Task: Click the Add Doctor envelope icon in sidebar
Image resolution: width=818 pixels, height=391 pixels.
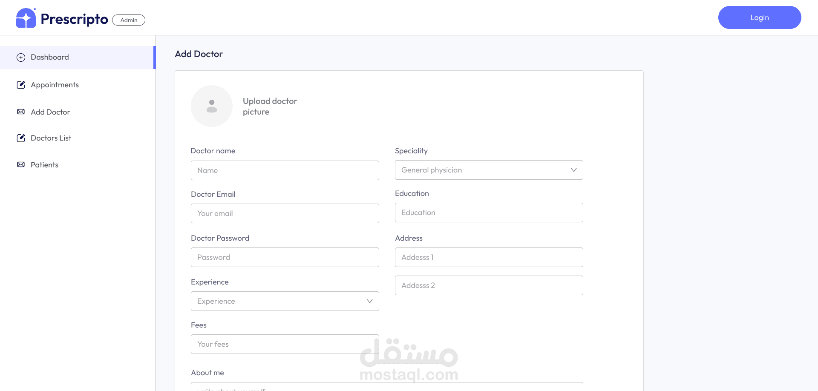Action: (x=21, y=112)
